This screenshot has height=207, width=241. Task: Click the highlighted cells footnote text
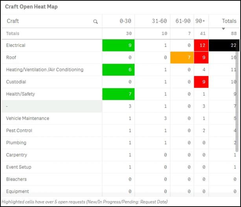tap(85, 202)
